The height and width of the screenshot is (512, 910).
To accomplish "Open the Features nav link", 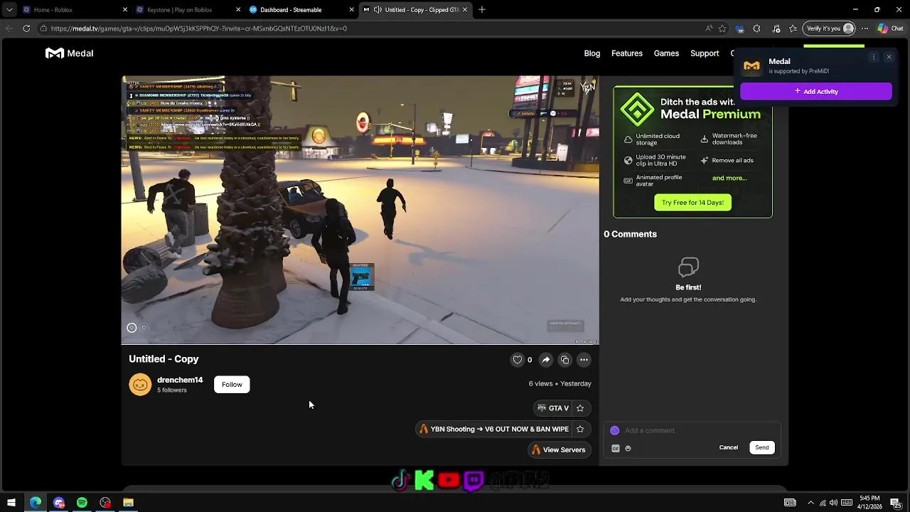I will pyautogui.click(x=627, y=53).
